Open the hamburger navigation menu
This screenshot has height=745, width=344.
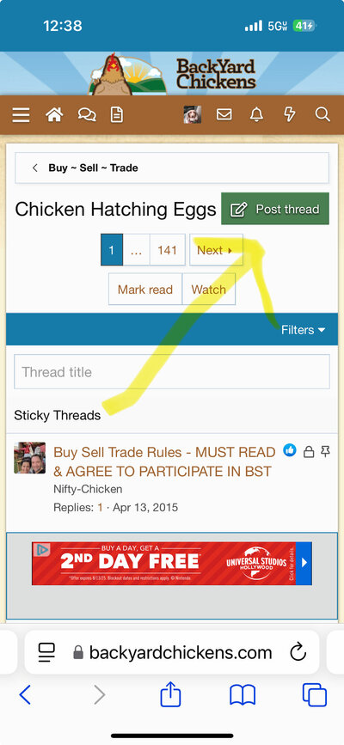[21, 115]
